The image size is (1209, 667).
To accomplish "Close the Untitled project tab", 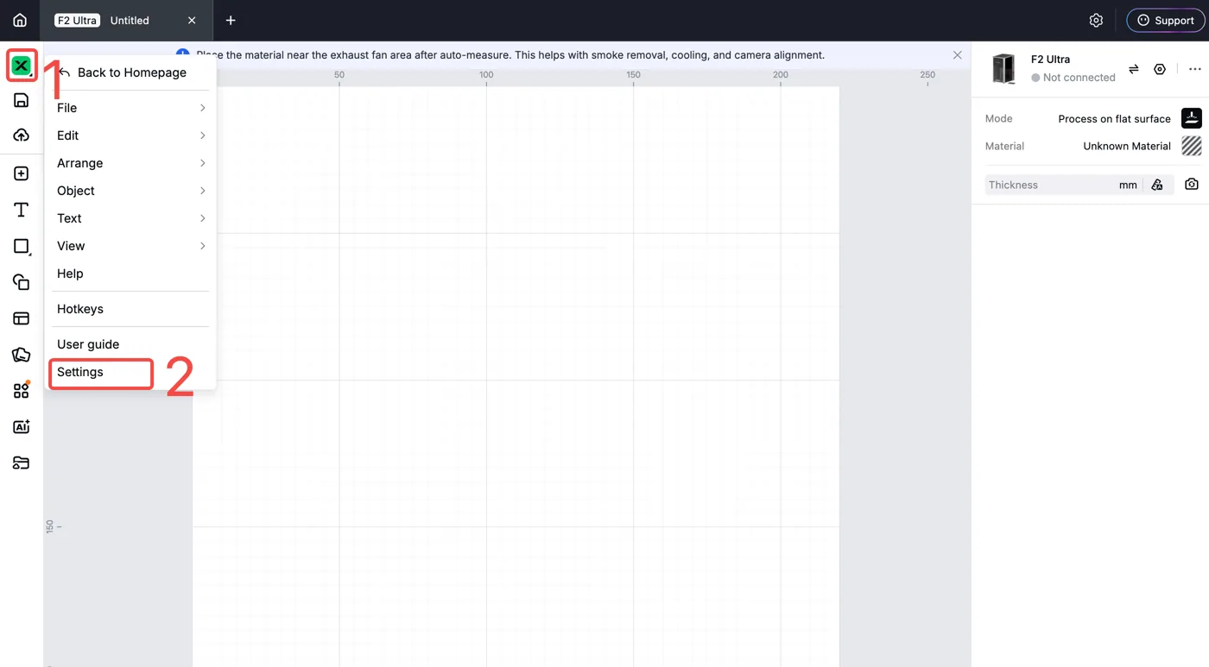I will click(192, 20).
